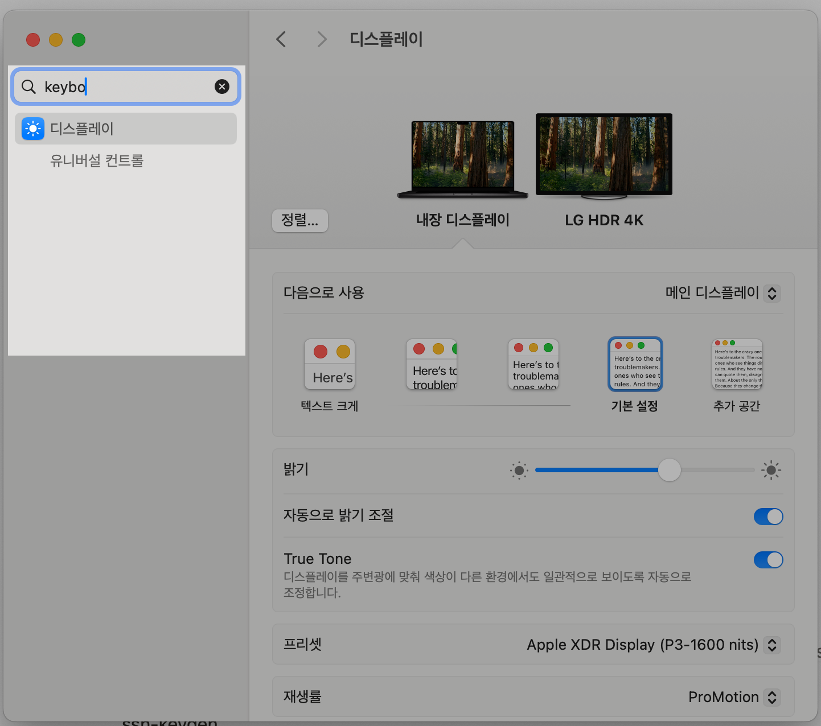The height and width of the screenshot is (726, 821).
Task: Click the dim brightness sun icon
Action: point(519,471)
